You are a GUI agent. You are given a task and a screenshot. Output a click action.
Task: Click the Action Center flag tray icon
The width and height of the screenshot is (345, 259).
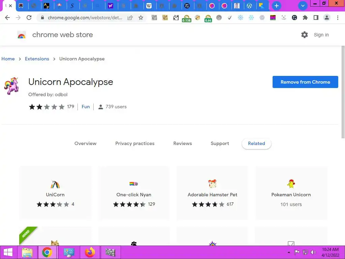point(297,252)
